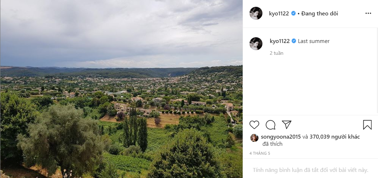Click the "Đang theo dõi" following button
The width and height of the screenshot is (378, 178).
tap(320, 14)
